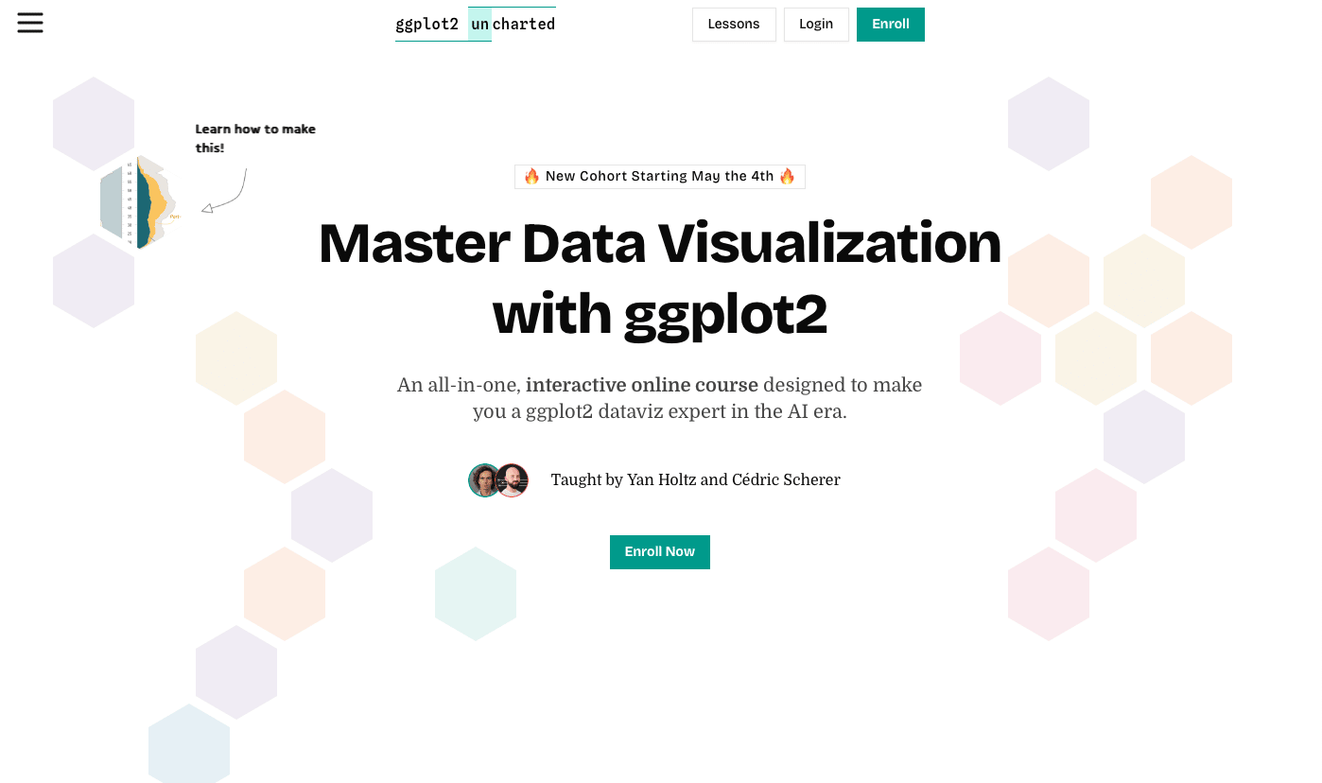Click the 'Master Data Visualization' headline
This screenshot has height=783, width=1322.
click(659, 243)
